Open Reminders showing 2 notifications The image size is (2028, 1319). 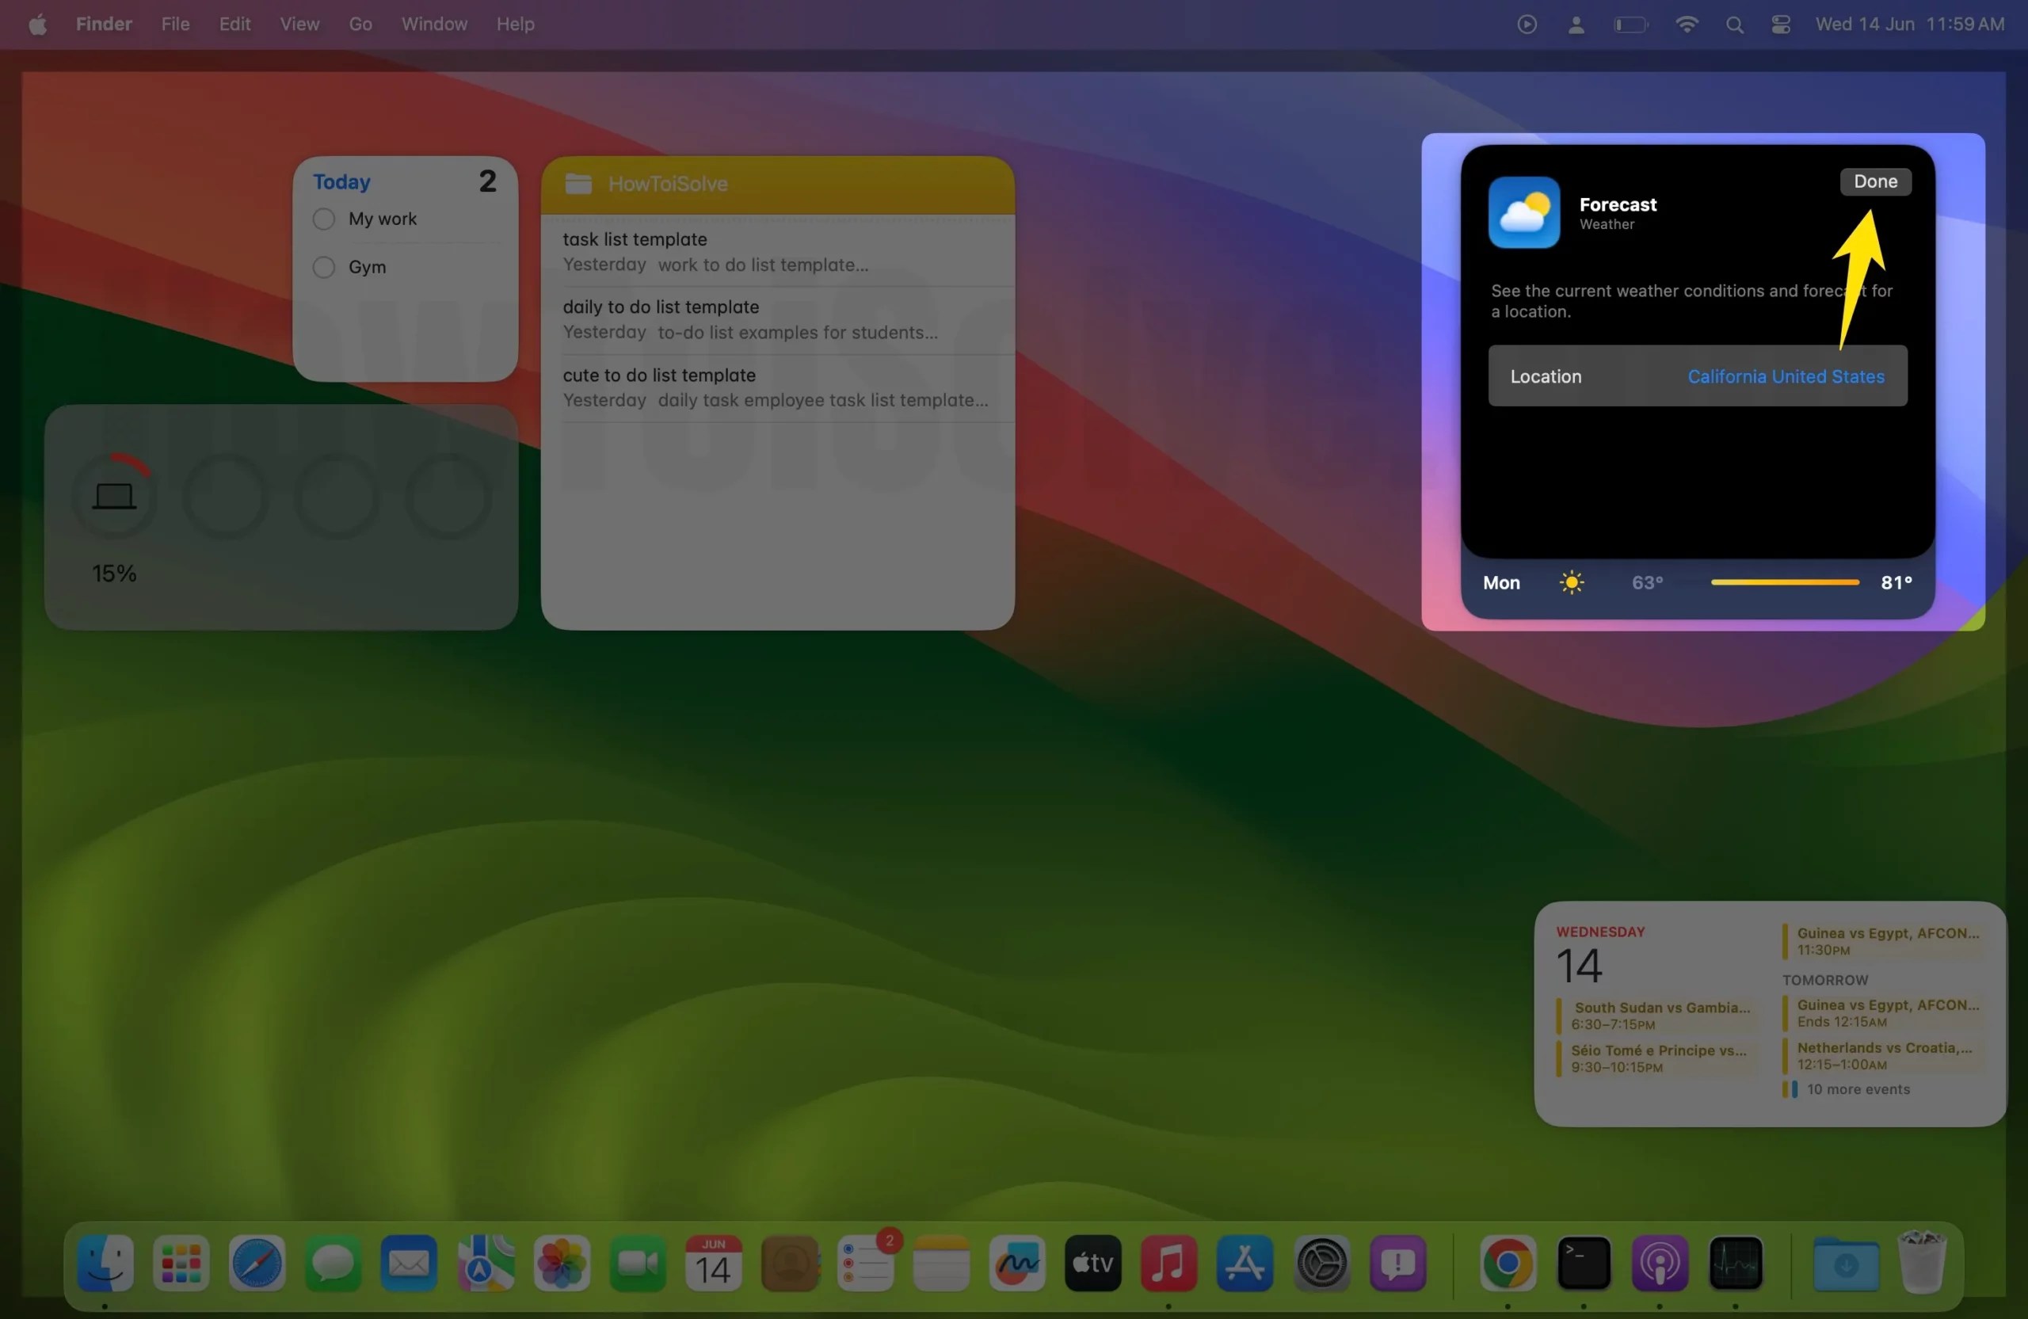[x=867, y=1264]
